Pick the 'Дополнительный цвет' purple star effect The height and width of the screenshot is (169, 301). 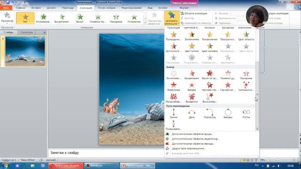[174, 47]
